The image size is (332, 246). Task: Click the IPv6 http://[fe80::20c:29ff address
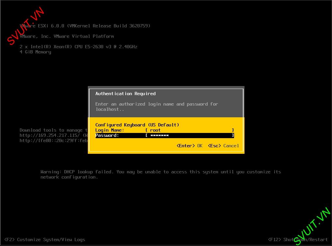[x=54, y=140]
